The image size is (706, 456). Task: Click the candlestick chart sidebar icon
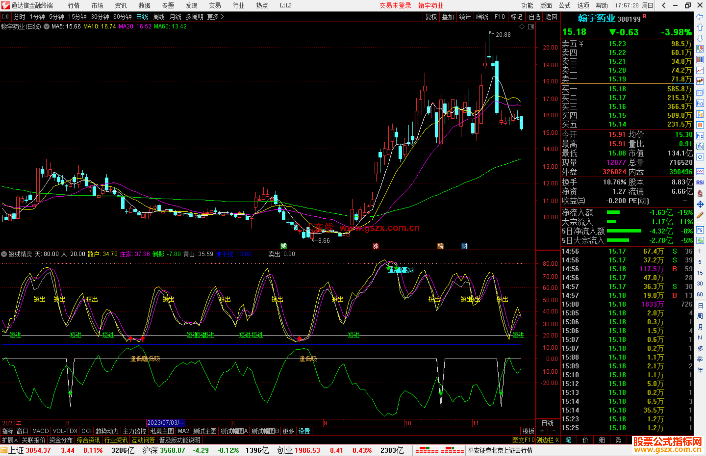700,81
